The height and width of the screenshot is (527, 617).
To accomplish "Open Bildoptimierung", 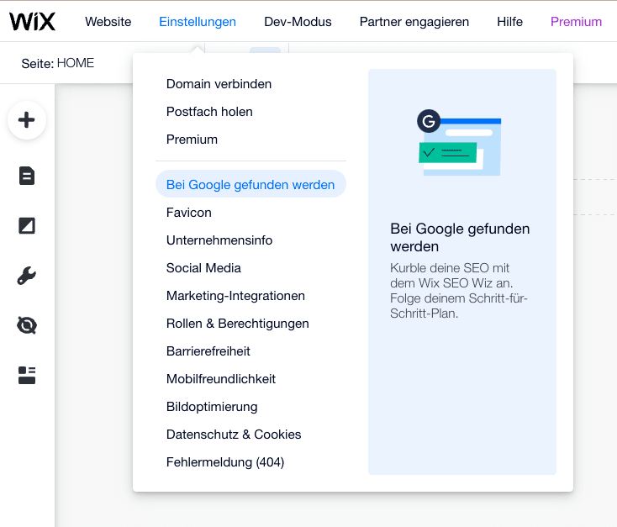I will [x=212, y=407].
